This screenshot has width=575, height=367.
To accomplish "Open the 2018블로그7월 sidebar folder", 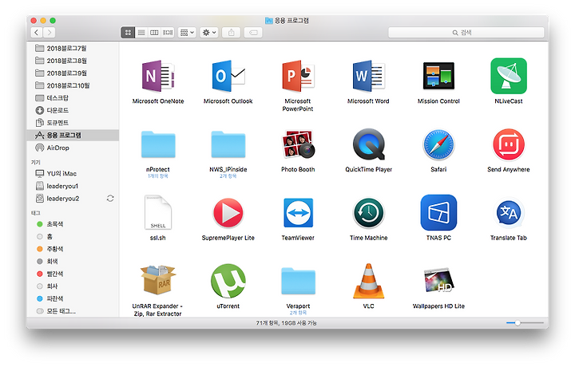I will pyautogui.click(x=73, y=48).
